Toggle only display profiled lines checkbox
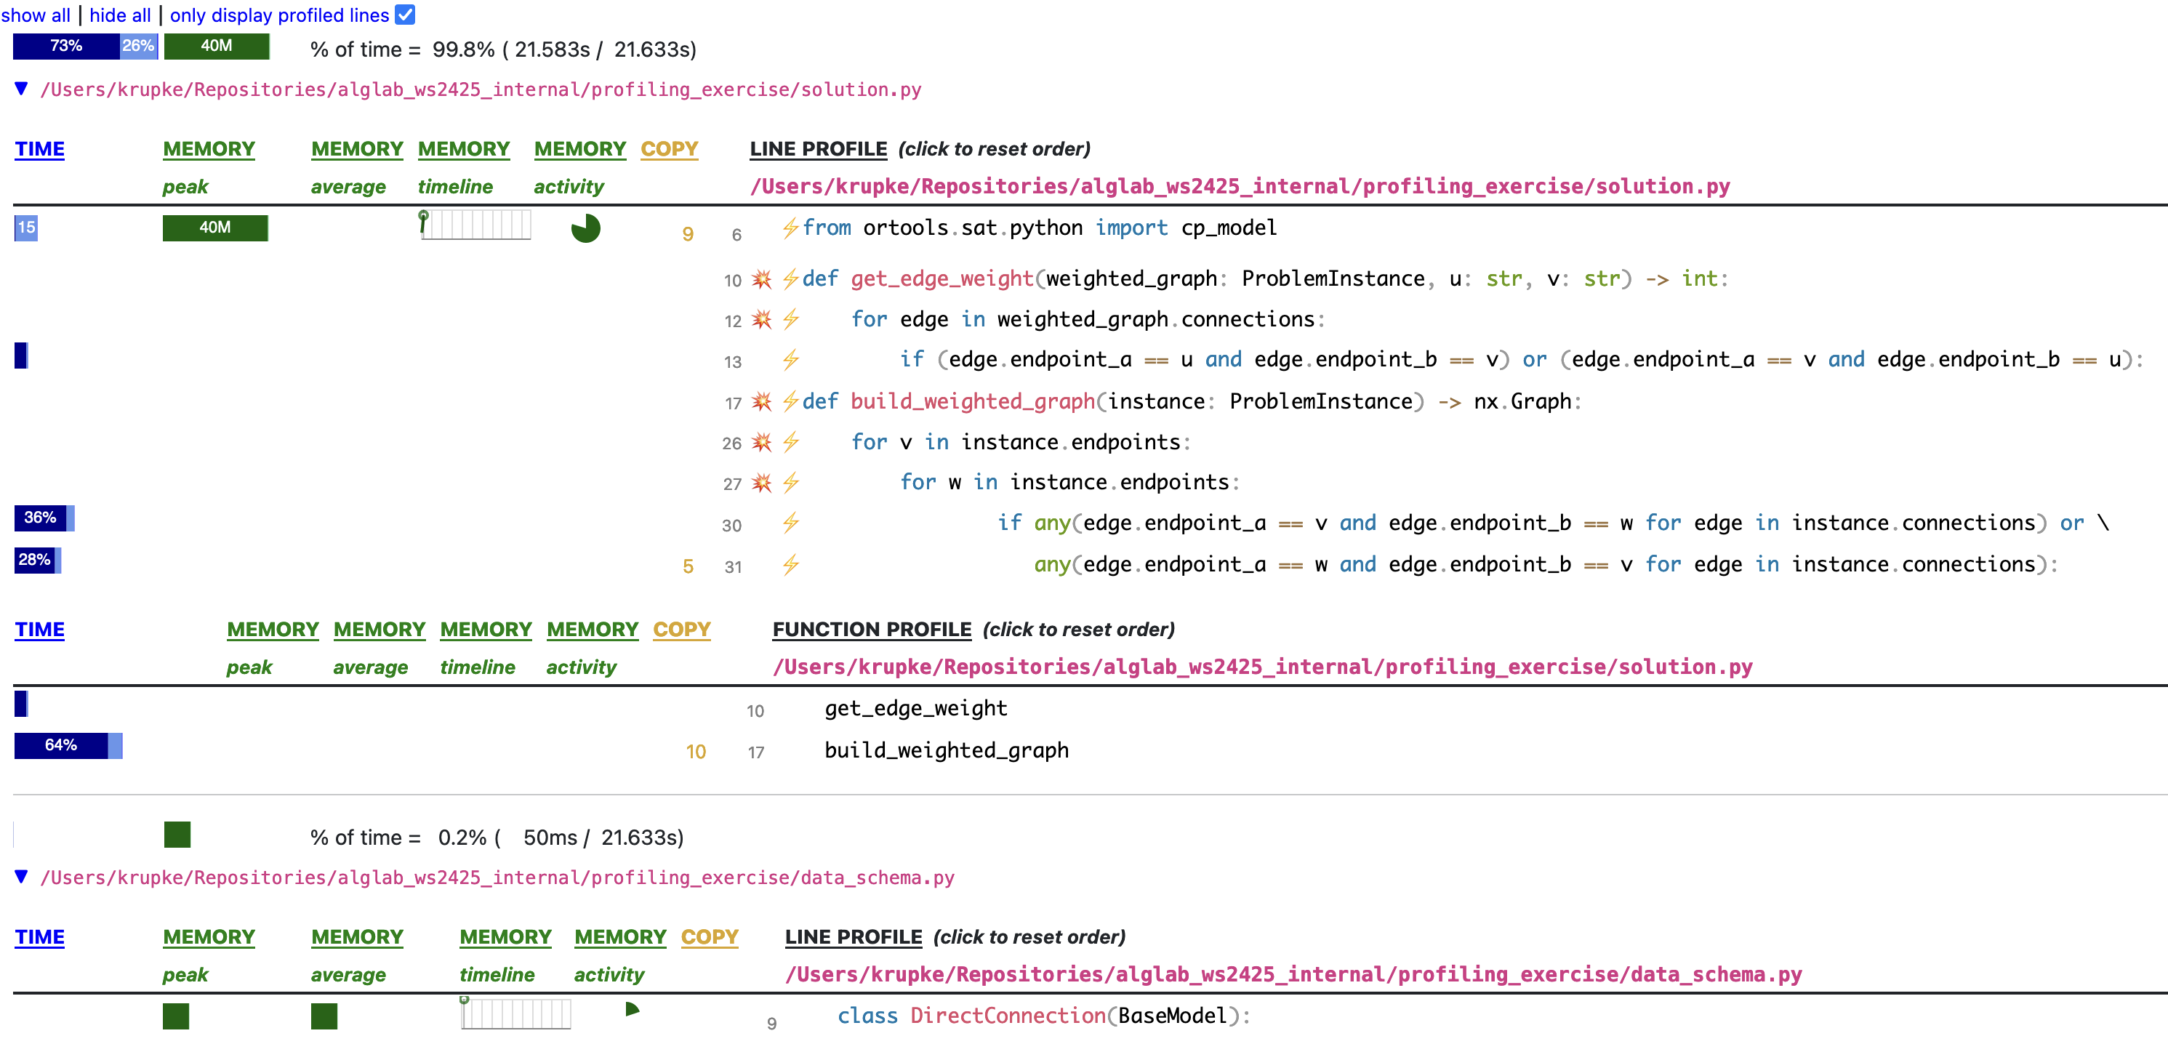The image size is (2168, 1044). click(x=405, y=15)
